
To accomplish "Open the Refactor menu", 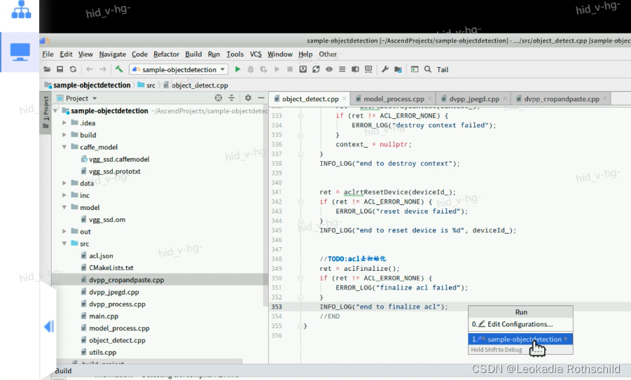I will [x=166, y=54].
